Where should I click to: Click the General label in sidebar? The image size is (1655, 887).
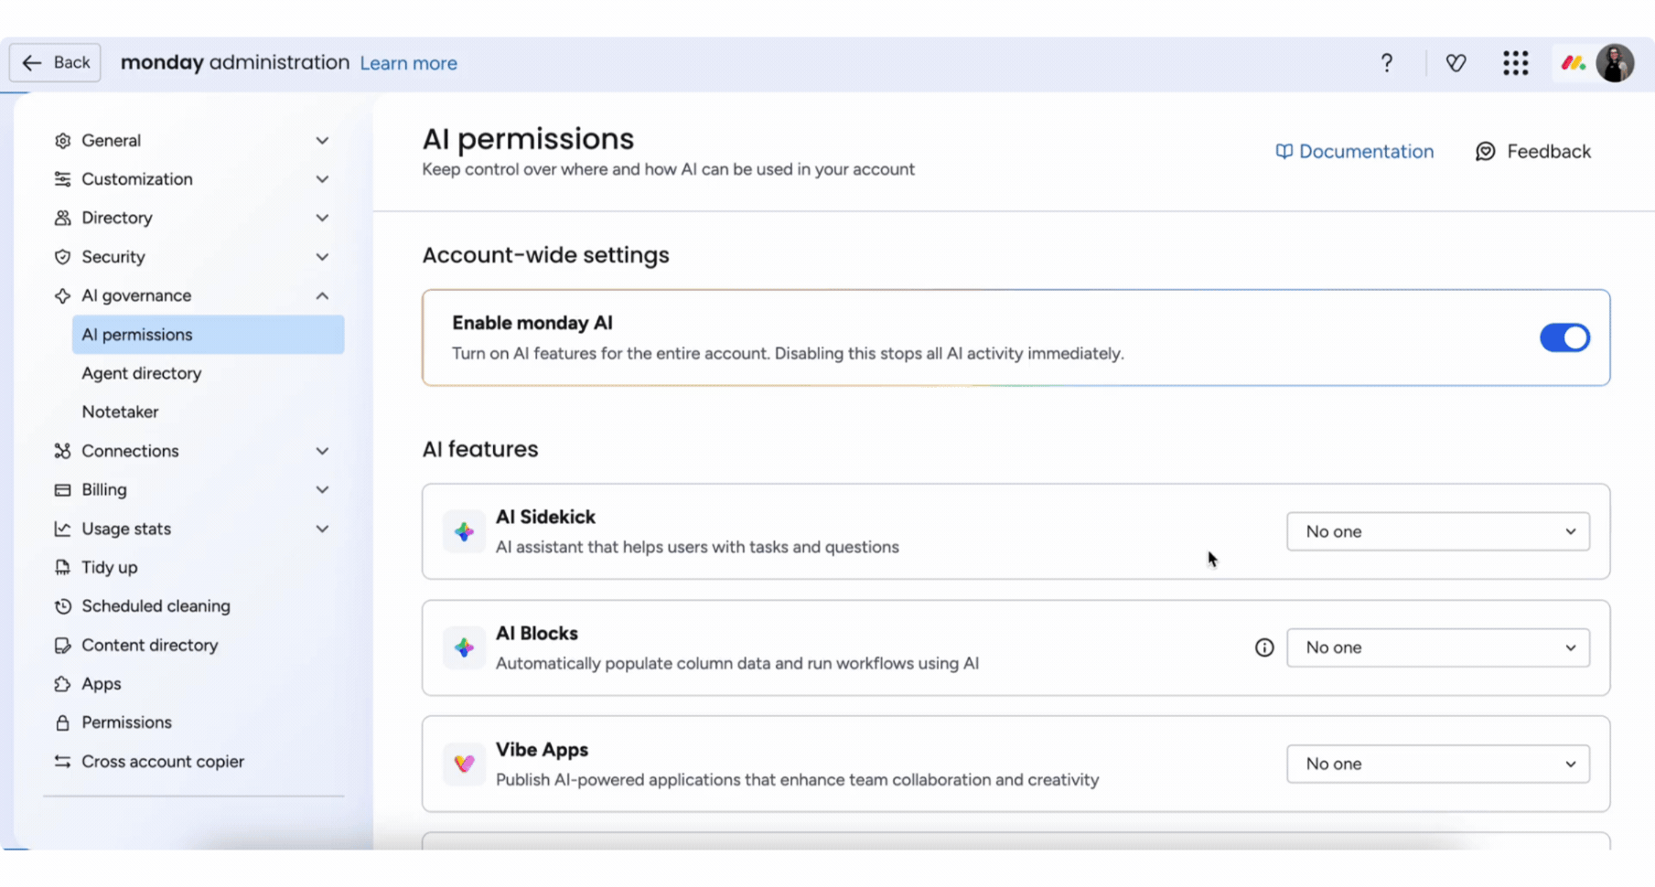coord(111,141)
